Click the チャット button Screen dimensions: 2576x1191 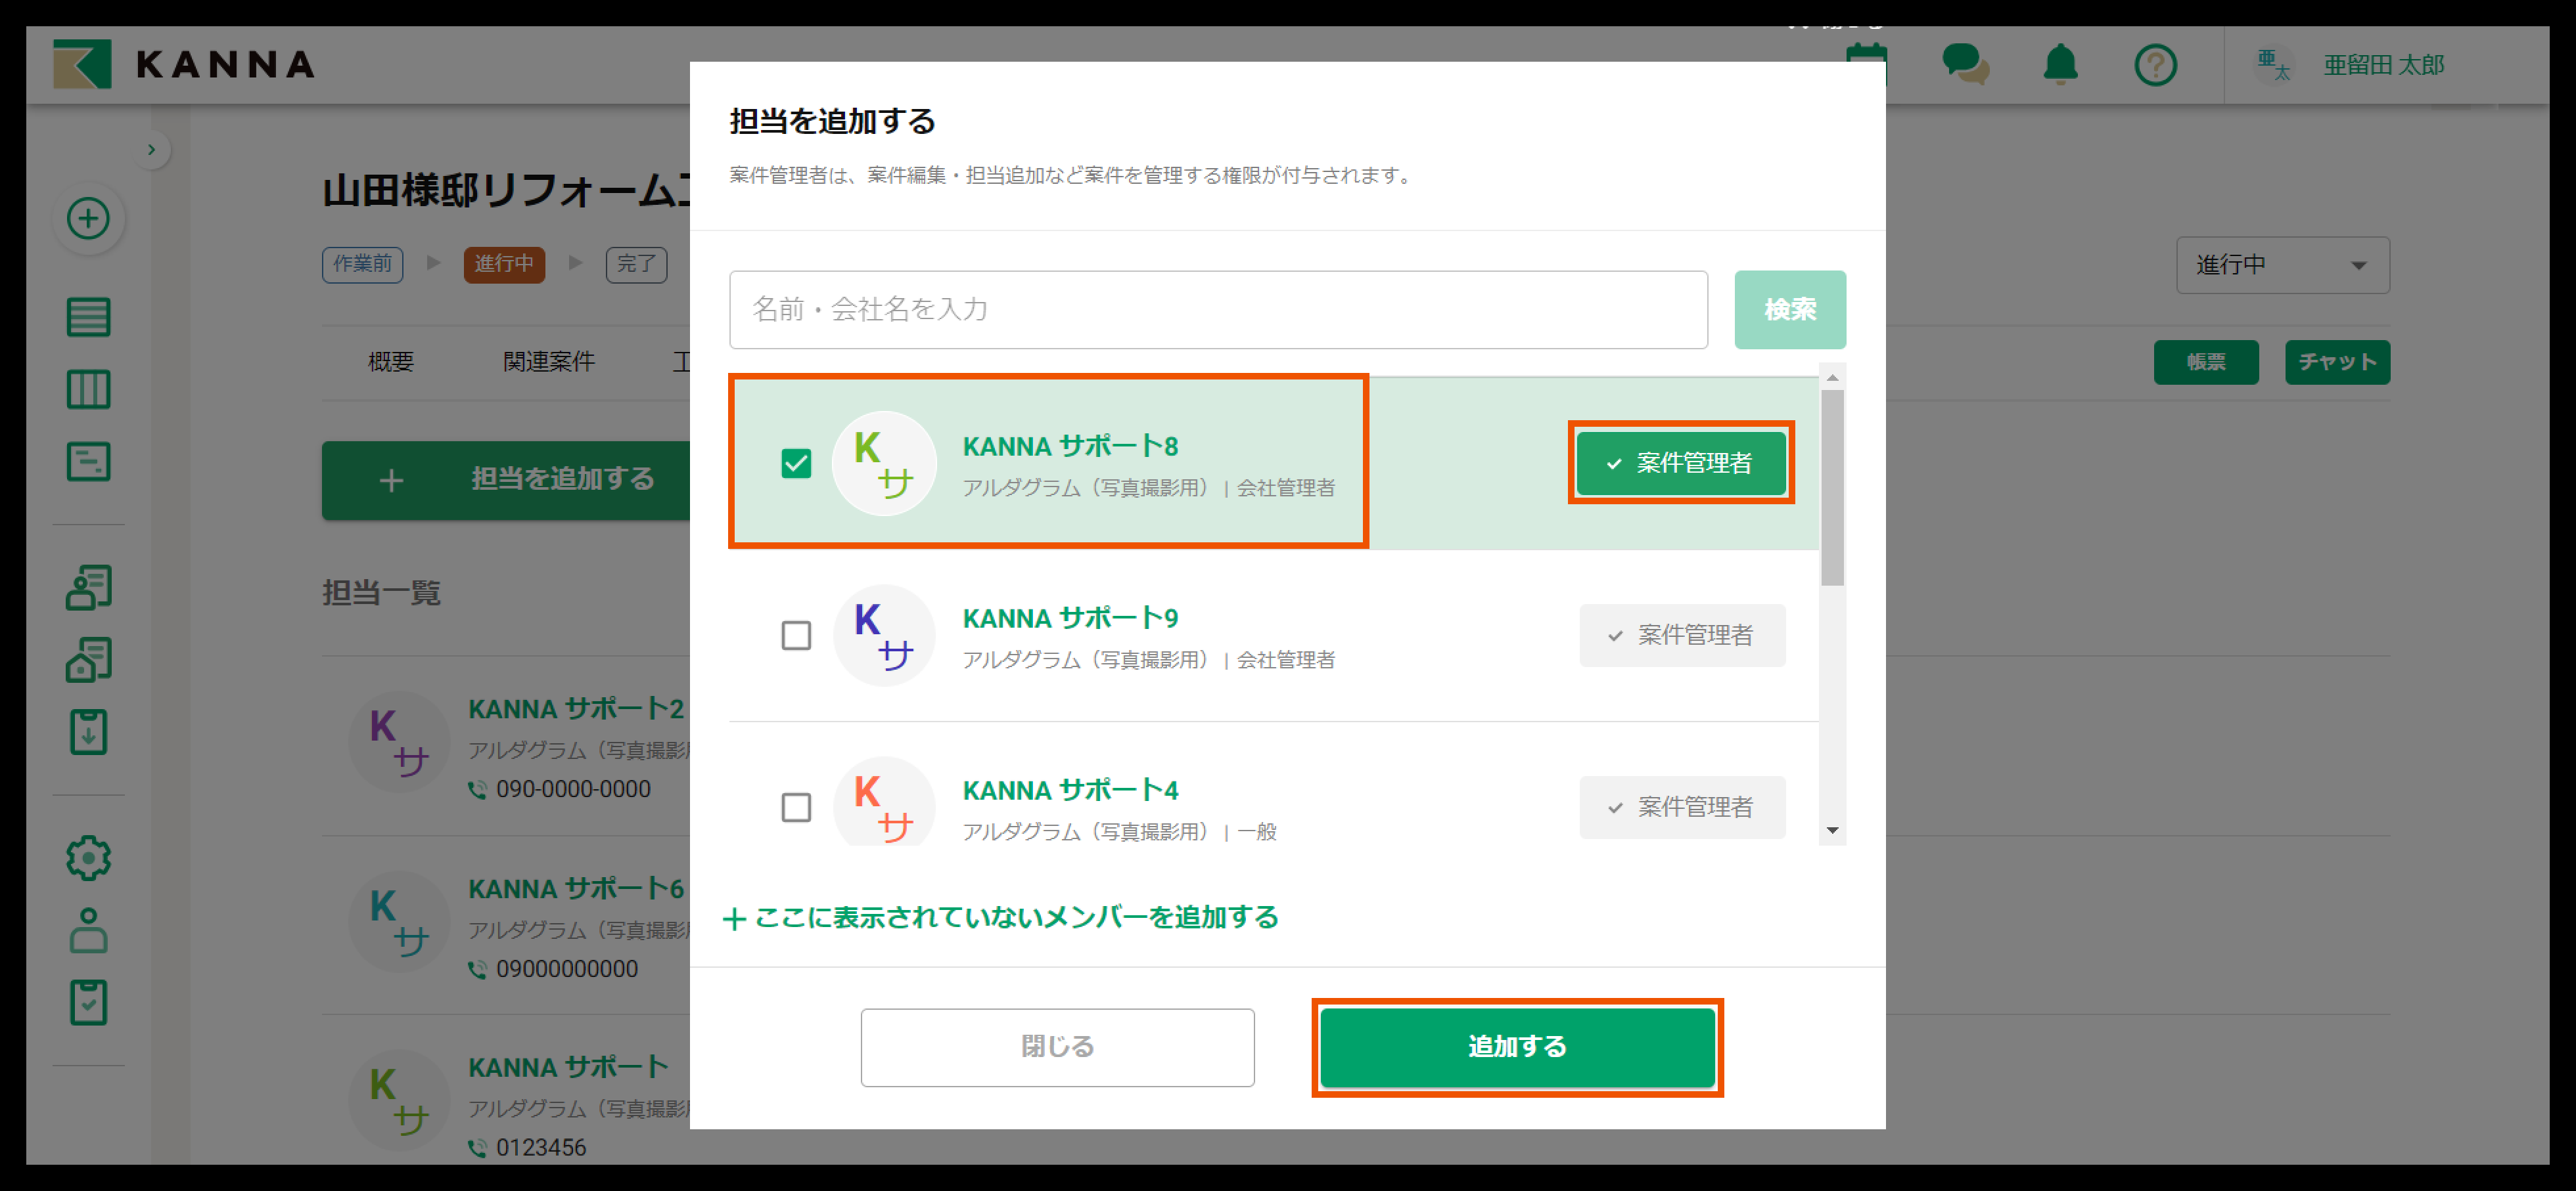coord(2337,362)
